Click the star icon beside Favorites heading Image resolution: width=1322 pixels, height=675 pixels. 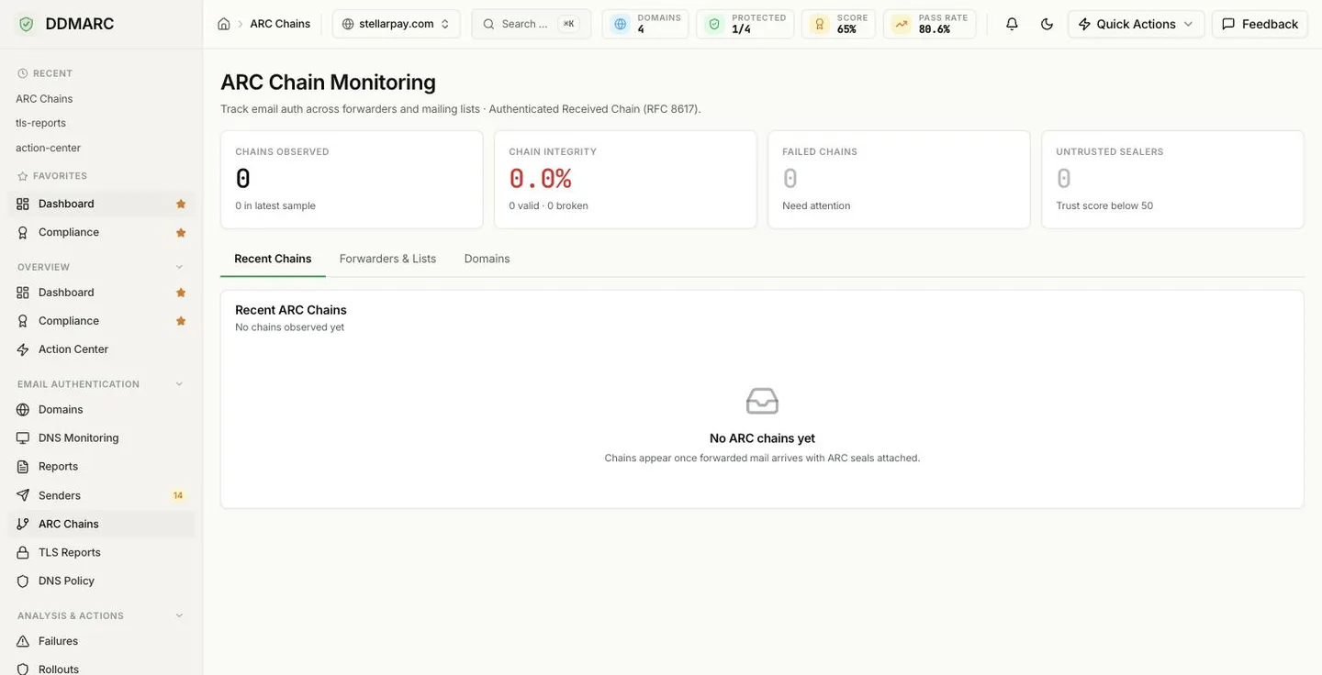[x=23, y=176]
